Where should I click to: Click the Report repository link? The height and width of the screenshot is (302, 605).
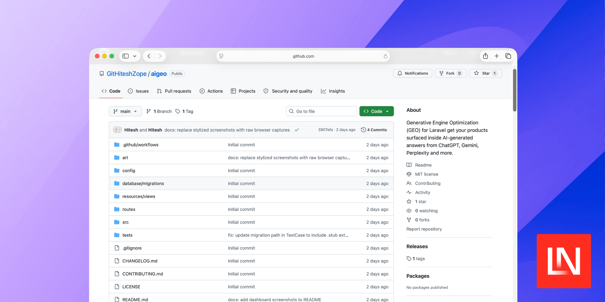(424, 229)
